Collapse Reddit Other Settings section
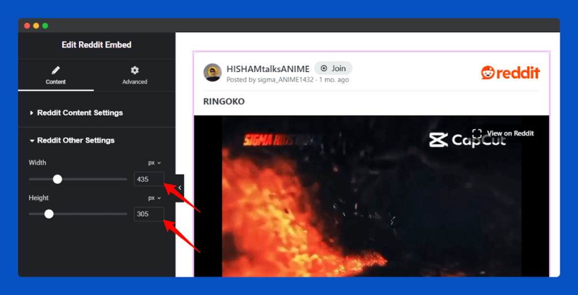 click(72, 140)
